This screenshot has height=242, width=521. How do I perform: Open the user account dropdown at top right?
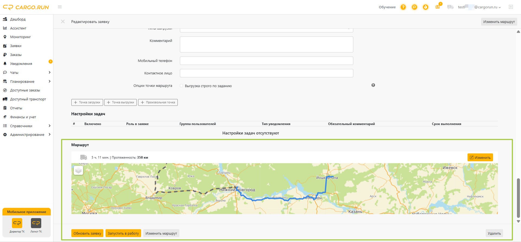(479, 7)
